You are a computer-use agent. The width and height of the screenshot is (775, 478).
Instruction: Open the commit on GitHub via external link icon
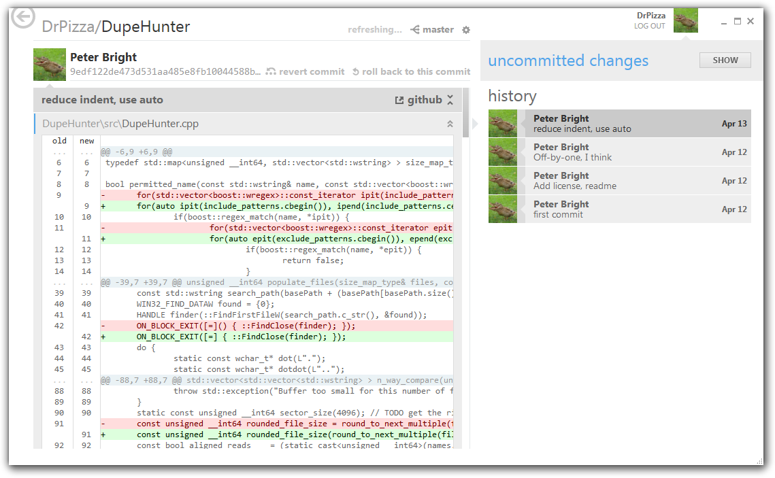point(399,99)
